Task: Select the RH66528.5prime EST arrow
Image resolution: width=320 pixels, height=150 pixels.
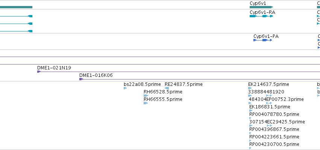Action: pos(146,96)
